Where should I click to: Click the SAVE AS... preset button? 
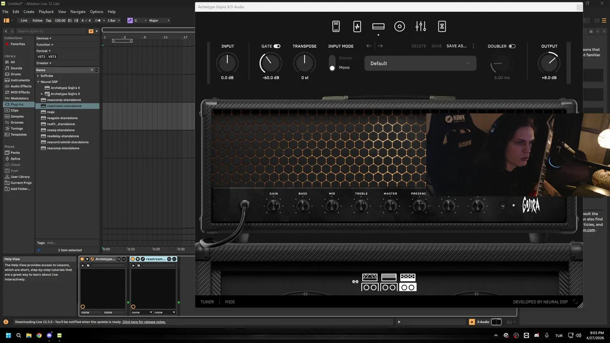tap(457, 46)
